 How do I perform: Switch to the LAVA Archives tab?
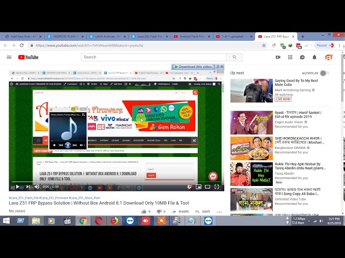[x=107, y=37]
